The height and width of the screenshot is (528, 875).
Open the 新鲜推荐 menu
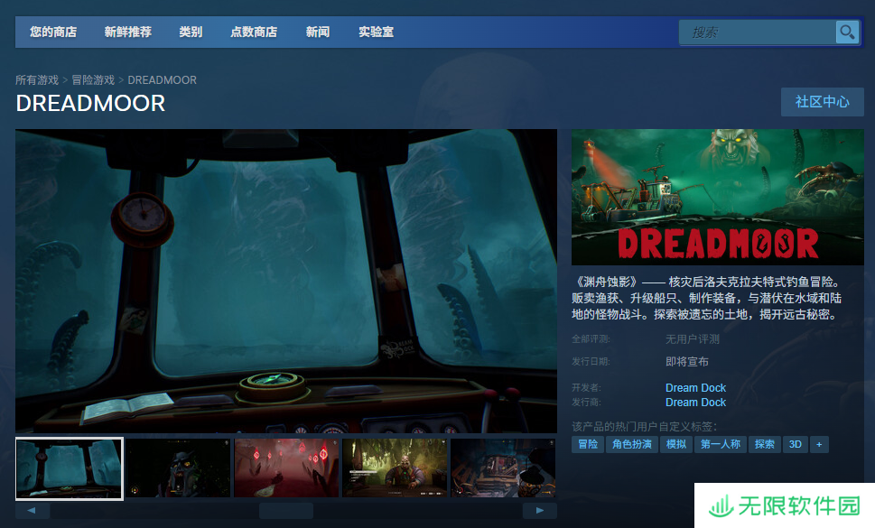(x=128, y=32)
